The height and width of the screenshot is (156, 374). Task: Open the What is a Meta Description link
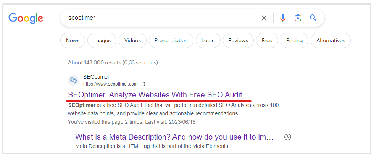(174, 137)
